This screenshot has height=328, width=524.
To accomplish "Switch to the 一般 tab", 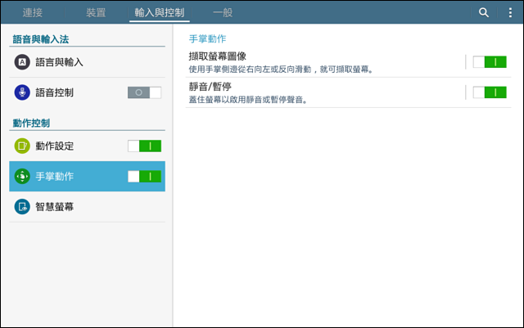I will pyautogui.click(x=223, y=13).
